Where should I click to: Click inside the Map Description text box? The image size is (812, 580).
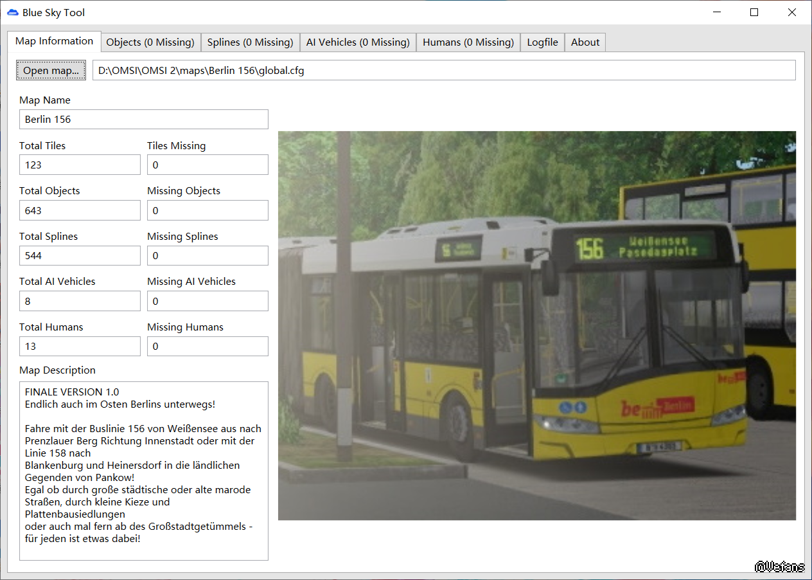143,471
